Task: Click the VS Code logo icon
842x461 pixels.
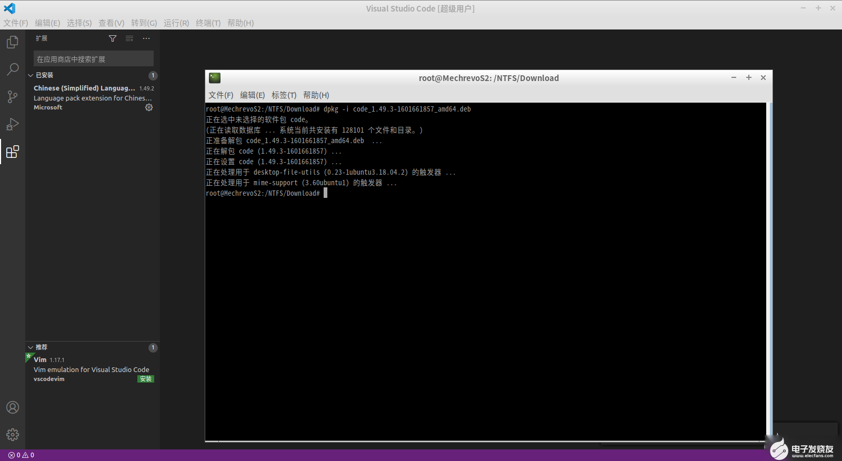Action: click(9, 8)
